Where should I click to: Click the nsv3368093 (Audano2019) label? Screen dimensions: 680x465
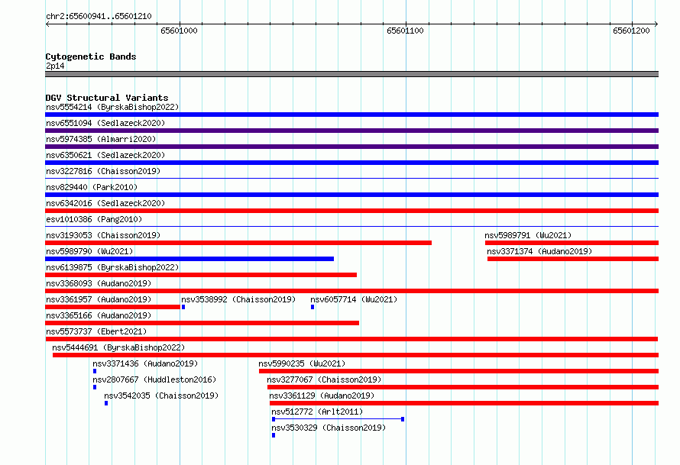click(x=99, y=283)
